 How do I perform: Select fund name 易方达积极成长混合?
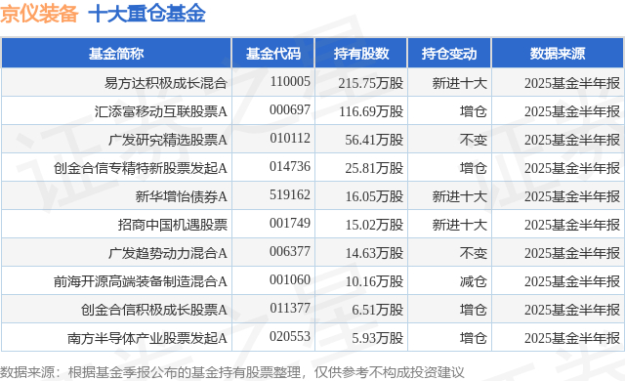click(x=166, y=83)
